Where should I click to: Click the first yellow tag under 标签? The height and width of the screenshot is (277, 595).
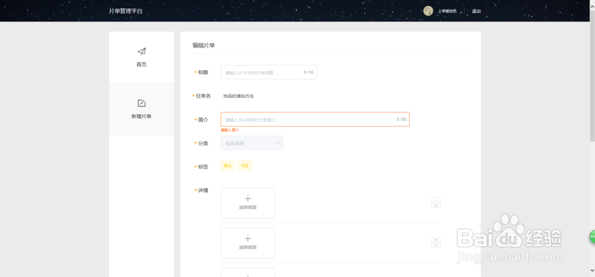(x=227, y=166)
